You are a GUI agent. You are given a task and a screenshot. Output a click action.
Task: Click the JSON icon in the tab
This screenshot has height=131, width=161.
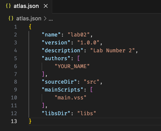8,6
